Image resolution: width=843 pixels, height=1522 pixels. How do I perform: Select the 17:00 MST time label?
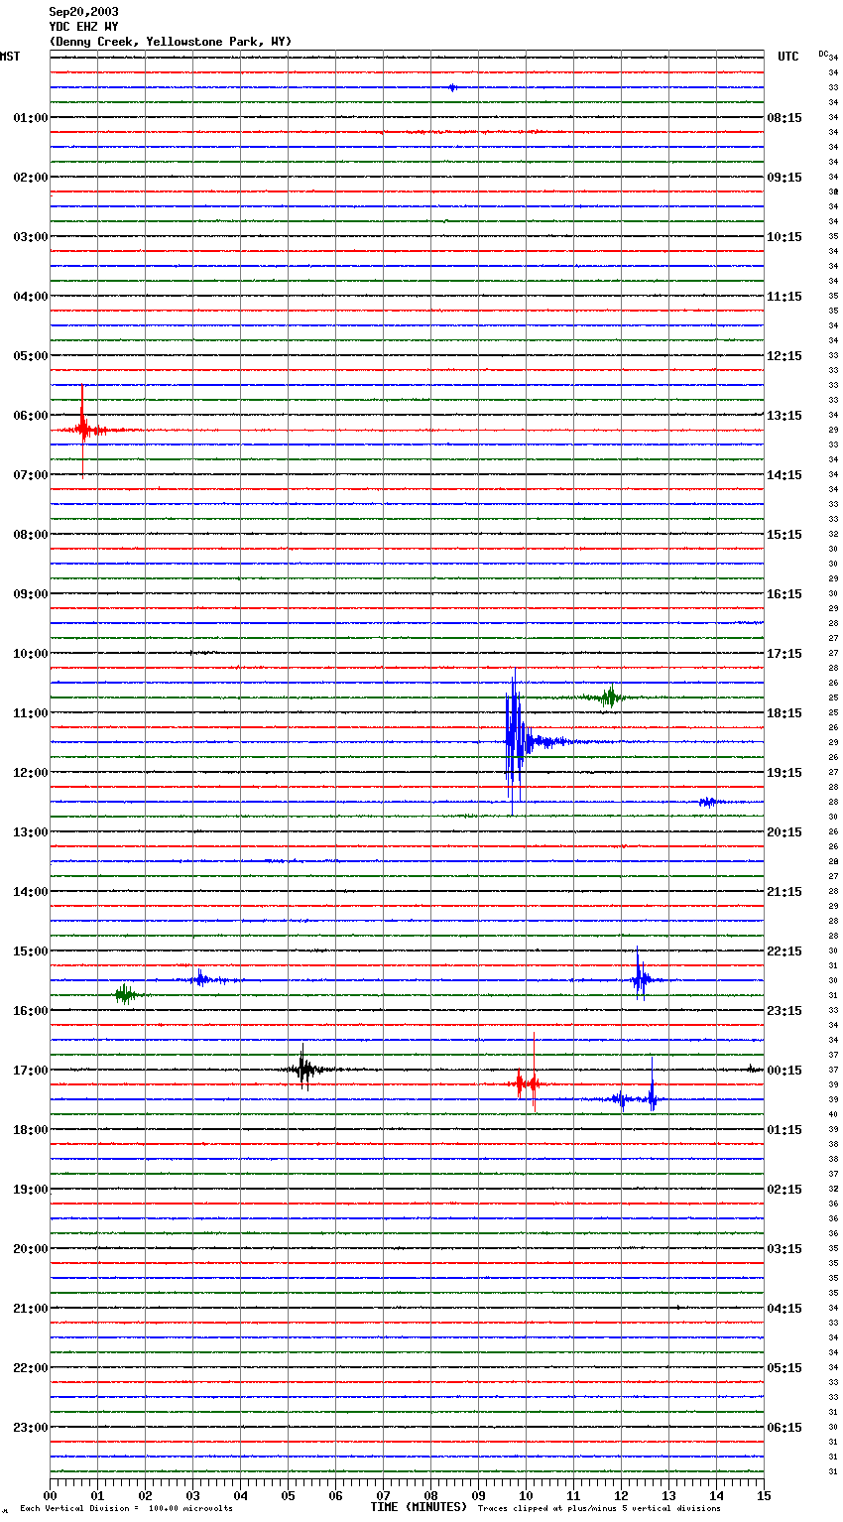coord(31,1071)
